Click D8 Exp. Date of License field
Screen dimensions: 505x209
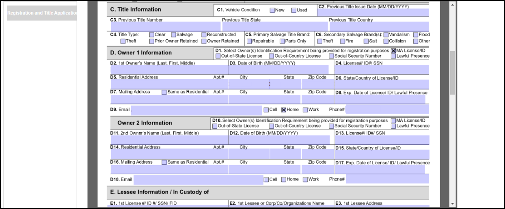click(380, 99)
